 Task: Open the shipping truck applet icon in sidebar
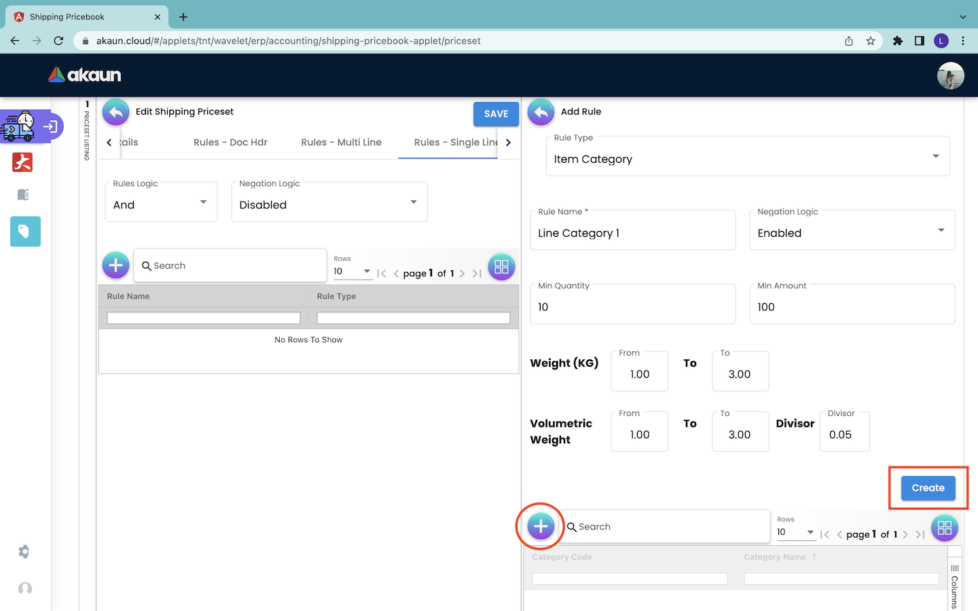(19, 127)
